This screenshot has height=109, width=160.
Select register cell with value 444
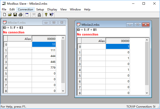point(44,56)
